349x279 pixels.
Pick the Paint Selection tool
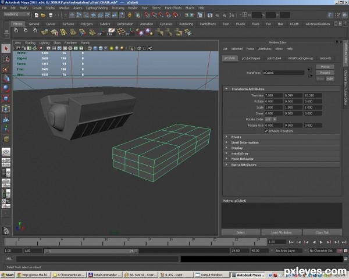(x=6, y=69)
